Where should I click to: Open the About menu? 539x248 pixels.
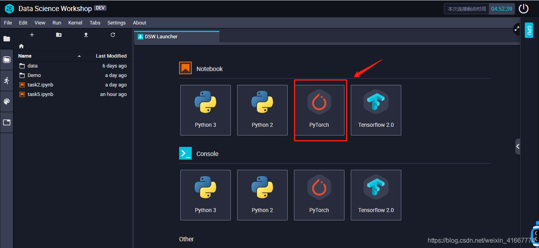tap(140, 23)
